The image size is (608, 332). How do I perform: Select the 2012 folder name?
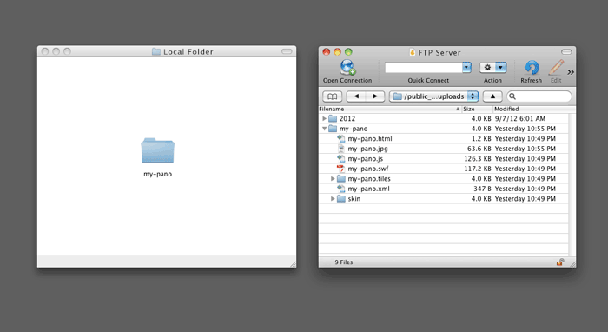pos(347,119)
